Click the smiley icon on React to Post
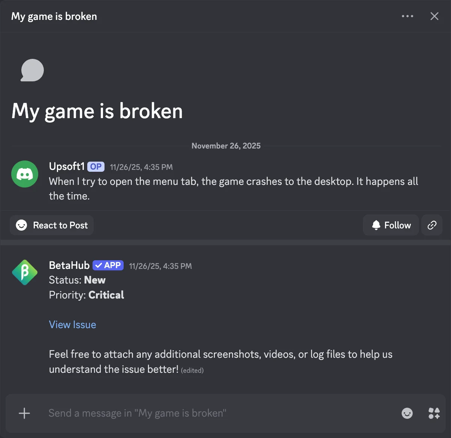451x438 pixels. [21, 225]
